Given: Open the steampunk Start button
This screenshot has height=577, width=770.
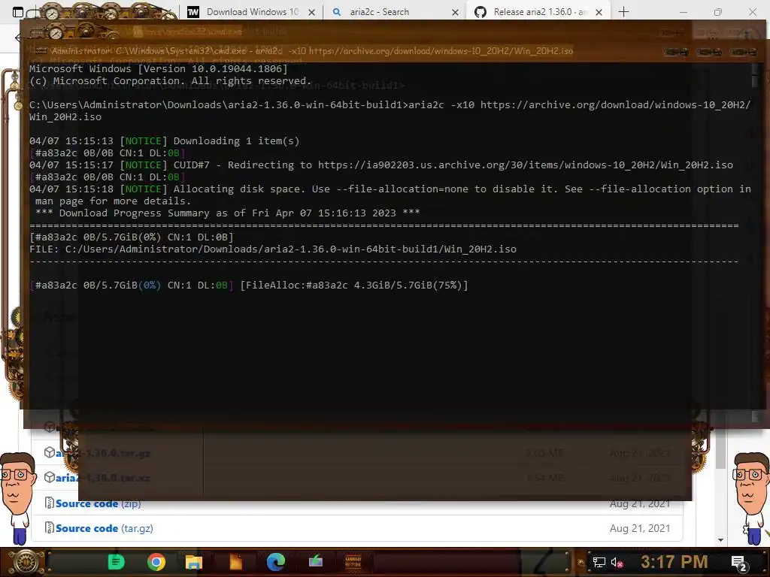Looking at the screenshot, I should (25, 562).
